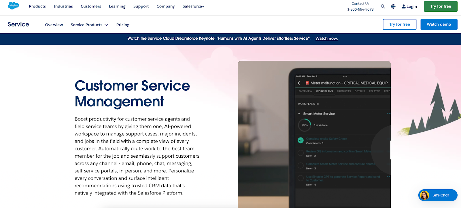Switch to tablet OVERVIEW tab
This screenshot has width=461, height=208.
[x=305, y=91]
